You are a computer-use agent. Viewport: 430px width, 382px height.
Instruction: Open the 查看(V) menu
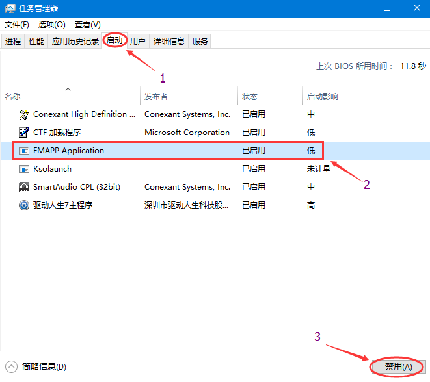pos(88,25)
